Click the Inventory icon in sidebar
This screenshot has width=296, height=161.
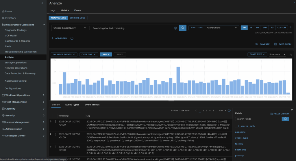[3, 18]
